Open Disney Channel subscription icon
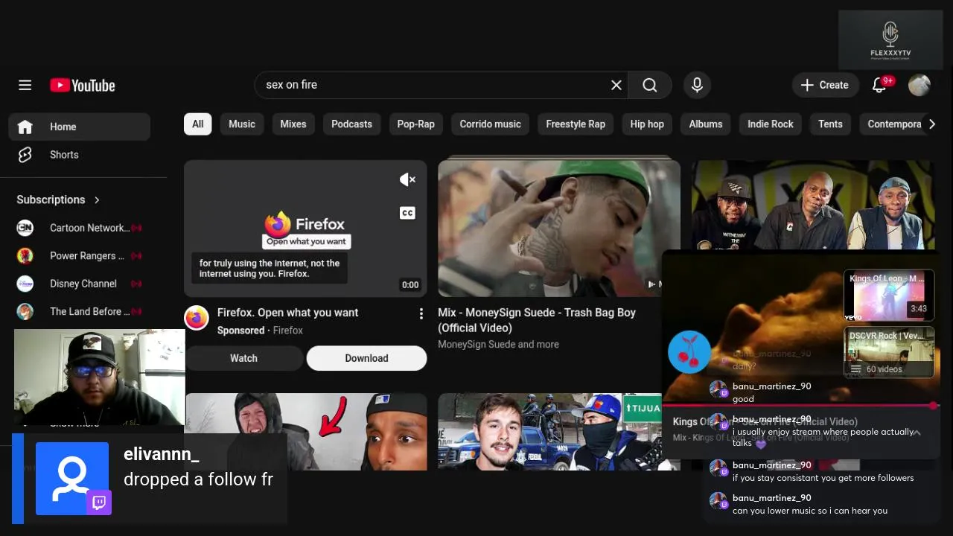 coord(25,284)
